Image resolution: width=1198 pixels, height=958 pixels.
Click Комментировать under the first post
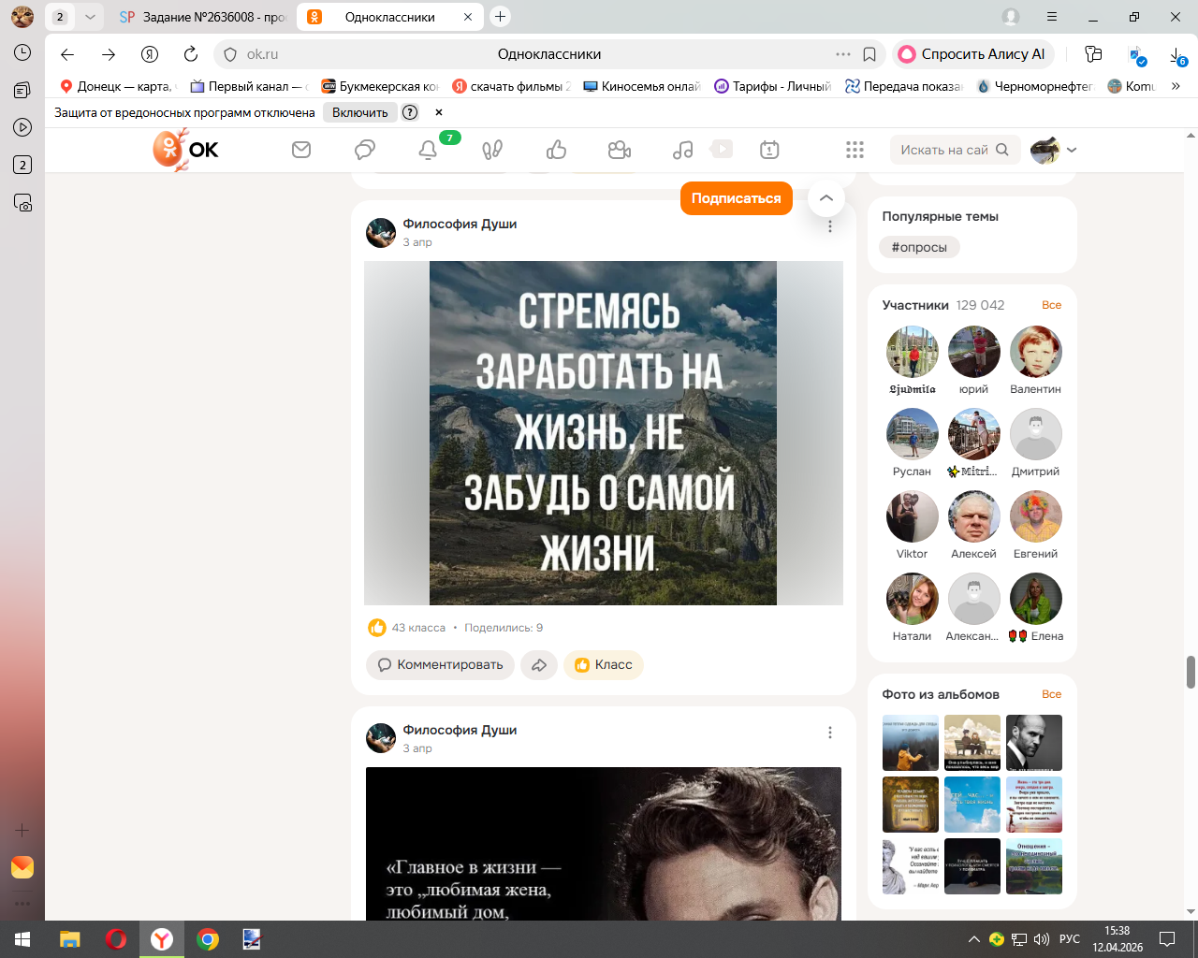point(440,665)
